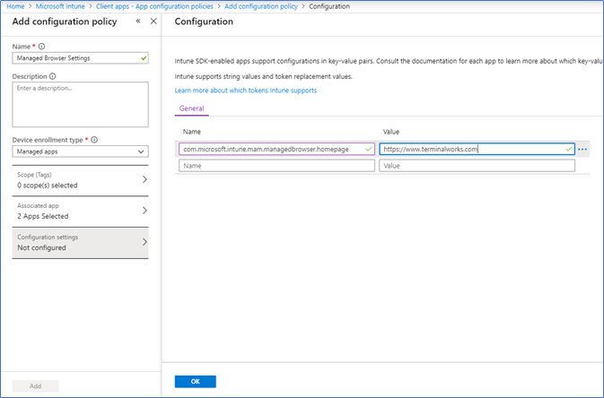Navigate to Microsoft Intune breadcrumb

[60, 6]
